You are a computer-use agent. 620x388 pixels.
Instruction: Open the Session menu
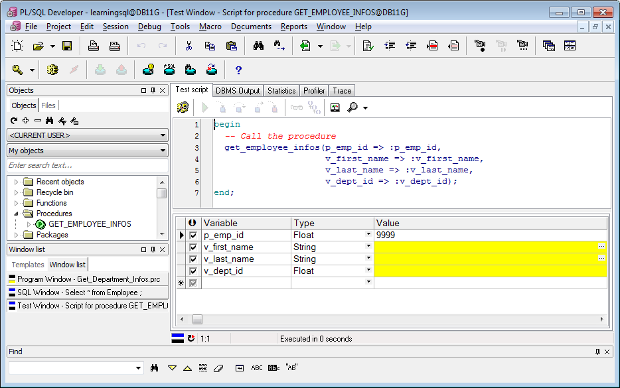pos(116,27)
